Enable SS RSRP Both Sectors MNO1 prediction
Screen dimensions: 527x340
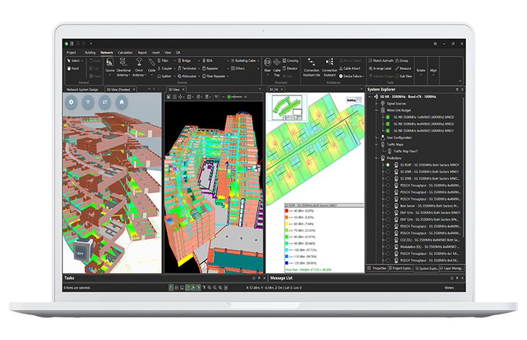coord(388,165)
